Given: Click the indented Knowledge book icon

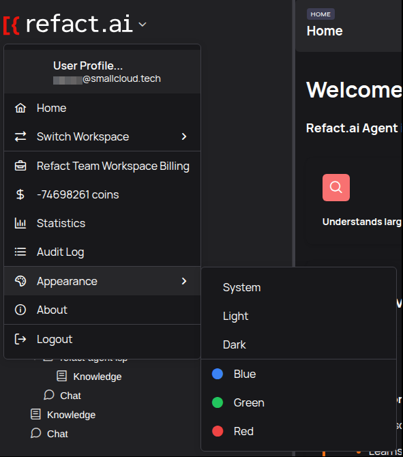Looking at the screenshot, I should [x=62, y=376].
